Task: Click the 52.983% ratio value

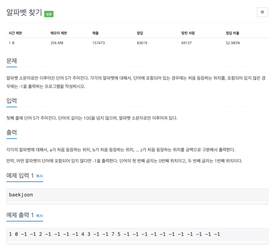Action: (233, 43)
